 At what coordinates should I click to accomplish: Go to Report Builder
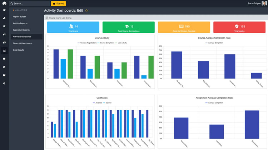pyautogui.click(x=22, y=17)
